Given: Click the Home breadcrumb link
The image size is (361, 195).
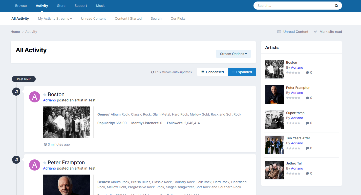Looking at the screenshot, I should point(15,32).
